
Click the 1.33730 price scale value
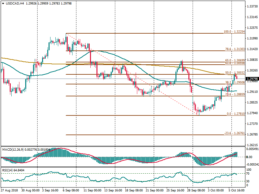click(252, 6)
